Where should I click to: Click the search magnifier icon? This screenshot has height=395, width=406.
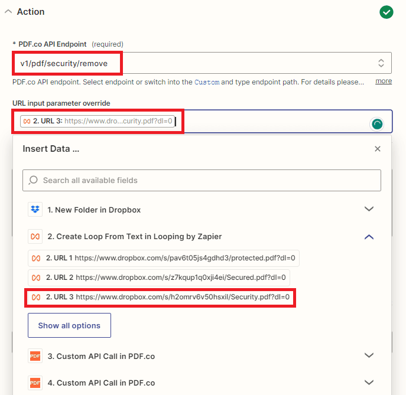(34, 180)
